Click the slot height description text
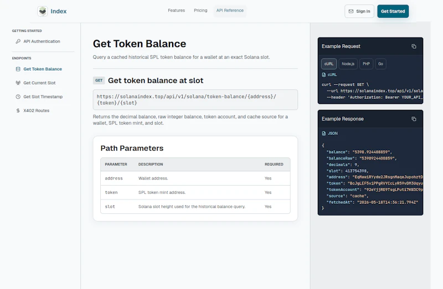The height and width of the screenshot is (289, 443). [x=192, y=207]
